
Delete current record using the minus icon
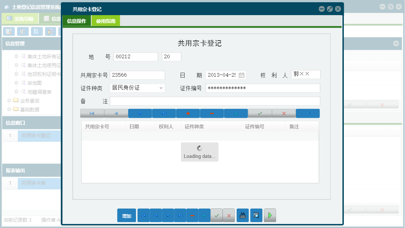pos(212,113)
